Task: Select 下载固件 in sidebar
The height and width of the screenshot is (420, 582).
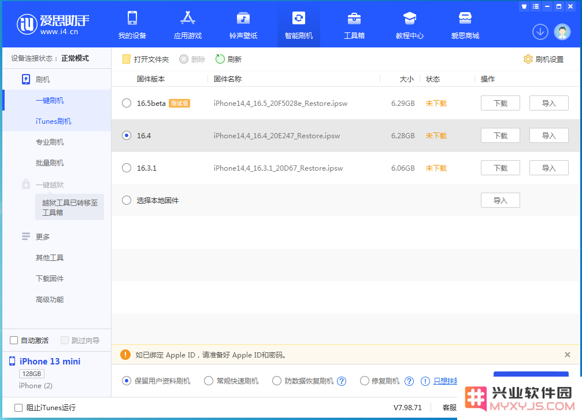Action: point(50,278)
